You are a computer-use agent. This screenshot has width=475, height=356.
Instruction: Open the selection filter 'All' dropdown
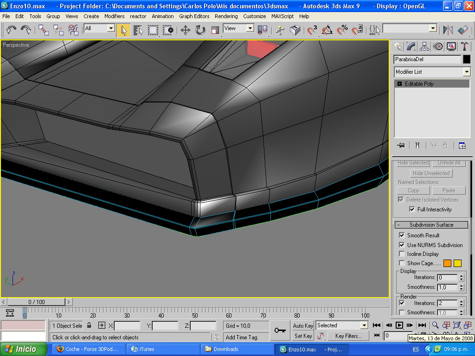pos(110,28)
